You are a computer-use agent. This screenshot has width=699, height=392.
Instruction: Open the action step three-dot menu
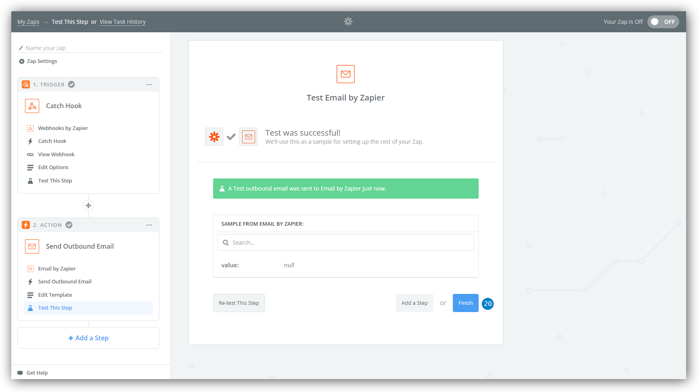149,225
